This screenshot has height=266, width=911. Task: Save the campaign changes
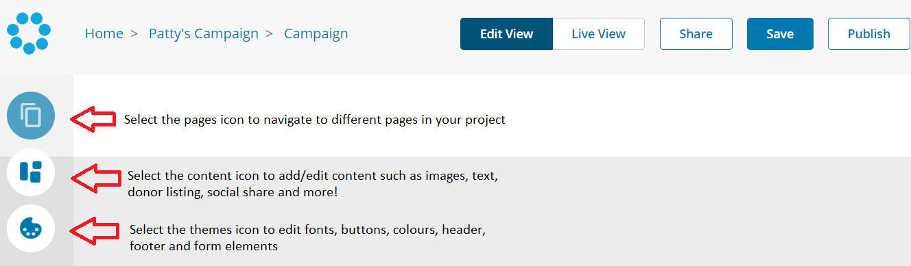point(780,34)
